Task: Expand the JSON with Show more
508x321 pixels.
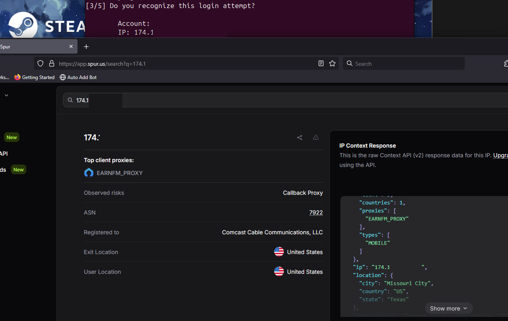Action: point(449,308)
